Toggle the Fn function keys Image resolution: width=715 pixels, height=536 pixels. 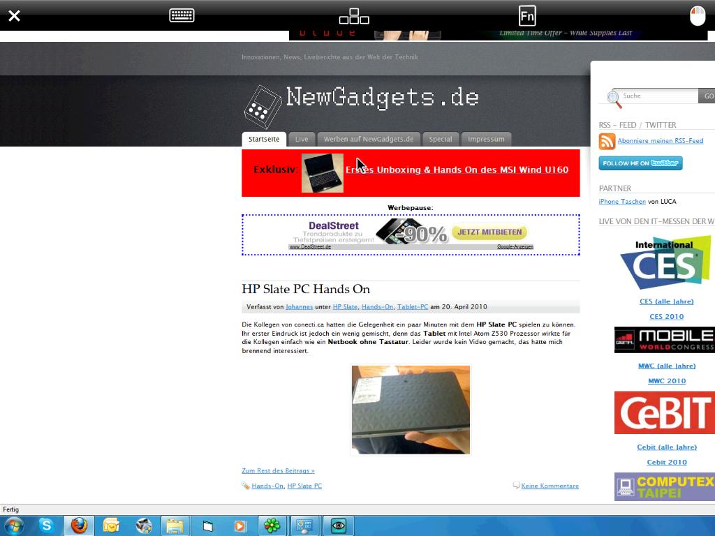pos(527,16)
